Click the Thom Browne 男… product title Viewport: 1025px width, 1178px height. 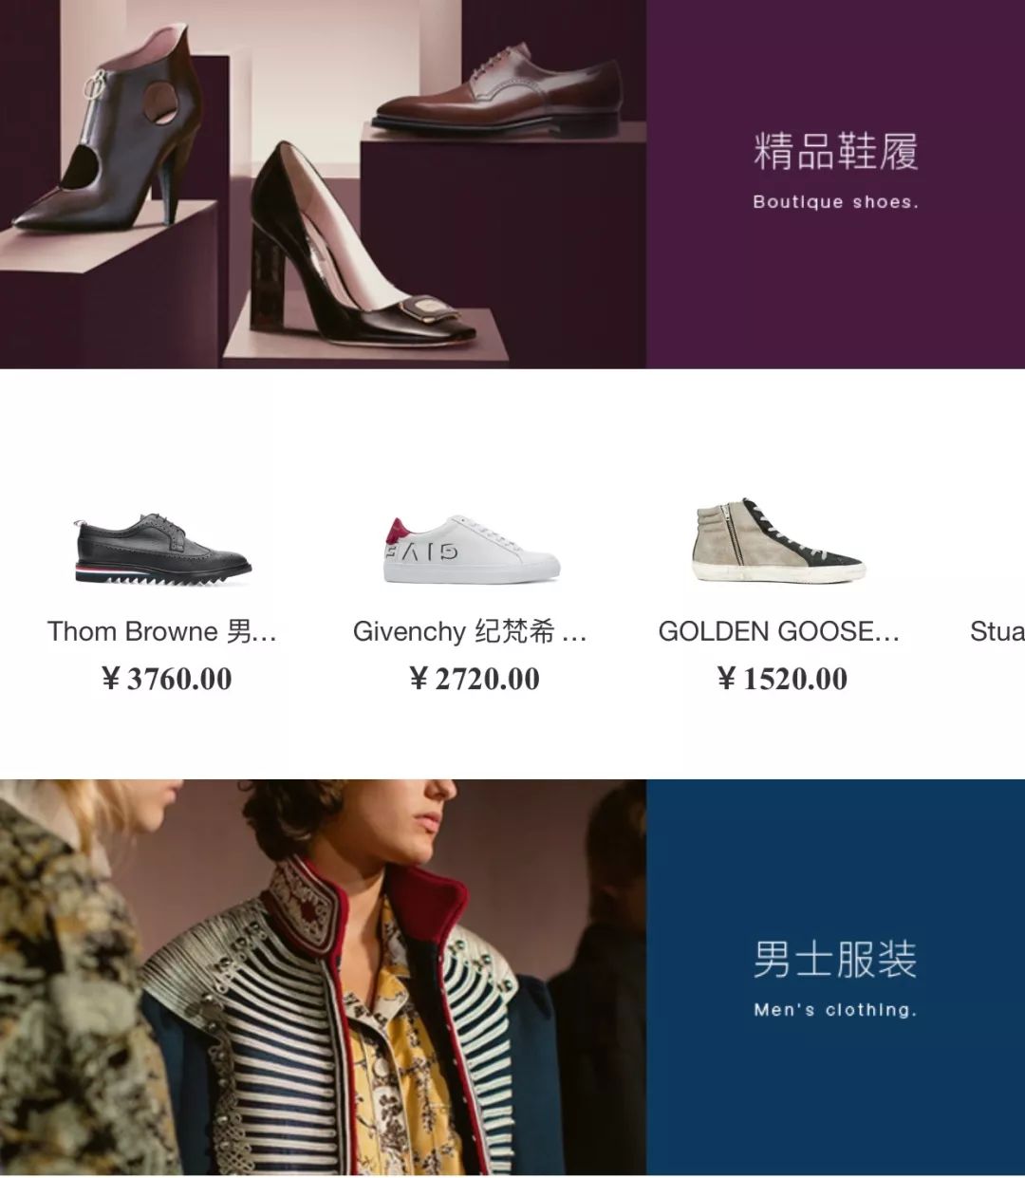tap(162, 631)
